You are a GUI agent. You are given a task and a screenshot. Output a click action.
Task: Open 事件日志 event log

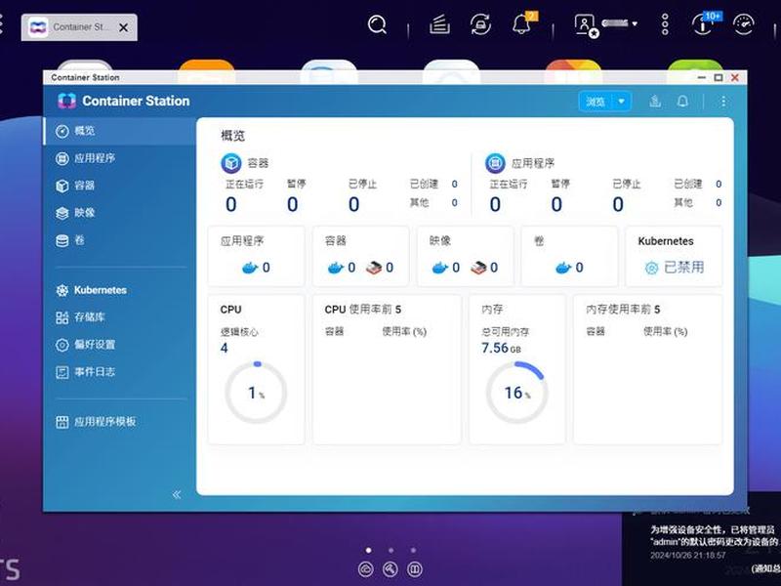119,372
